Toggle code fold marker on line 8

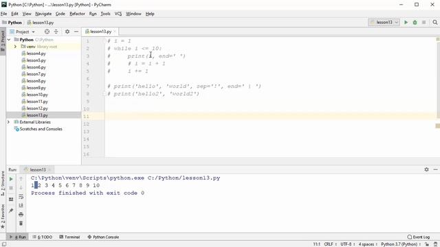(104, 94)
